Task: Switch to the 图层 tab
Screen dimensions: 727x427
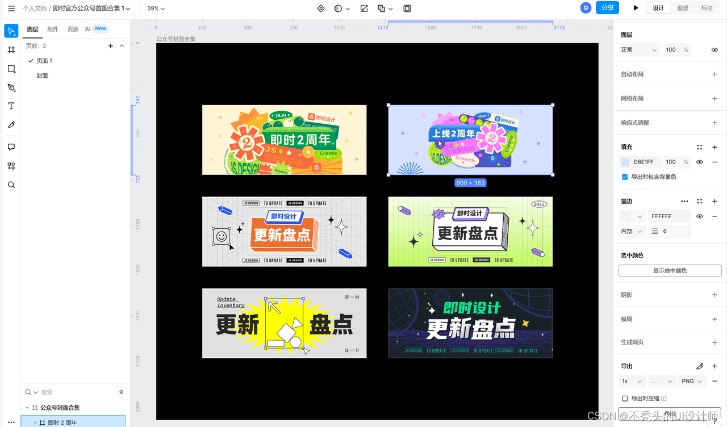Action: 32,29
